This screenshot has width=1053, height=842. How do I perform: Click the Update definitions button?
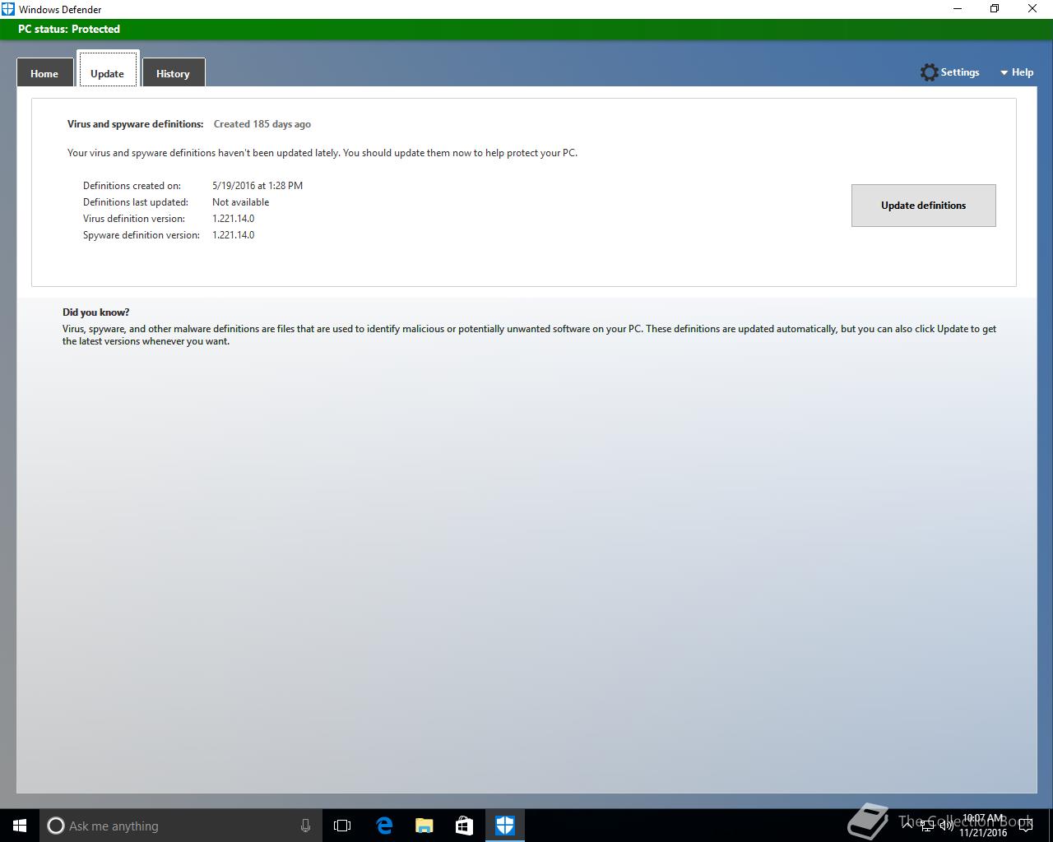click(x=923, y=206)
